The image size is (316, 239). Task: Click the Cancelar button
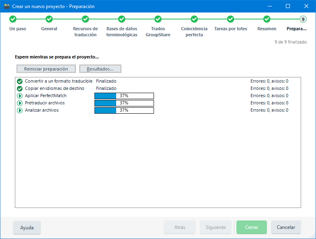coord(286,227)
